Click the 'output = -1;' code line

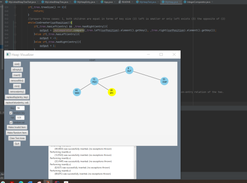[48, 38]
